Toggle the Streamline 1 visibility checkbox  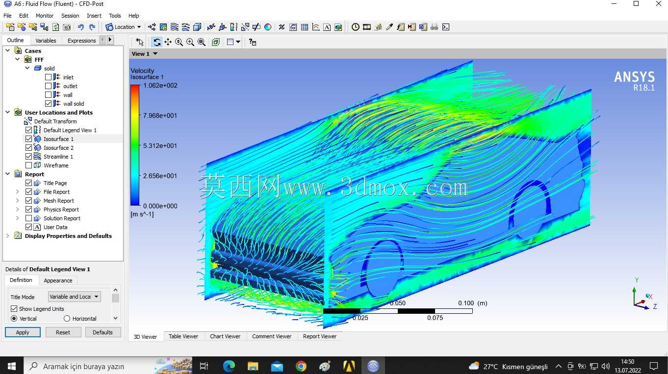point(28,157)
